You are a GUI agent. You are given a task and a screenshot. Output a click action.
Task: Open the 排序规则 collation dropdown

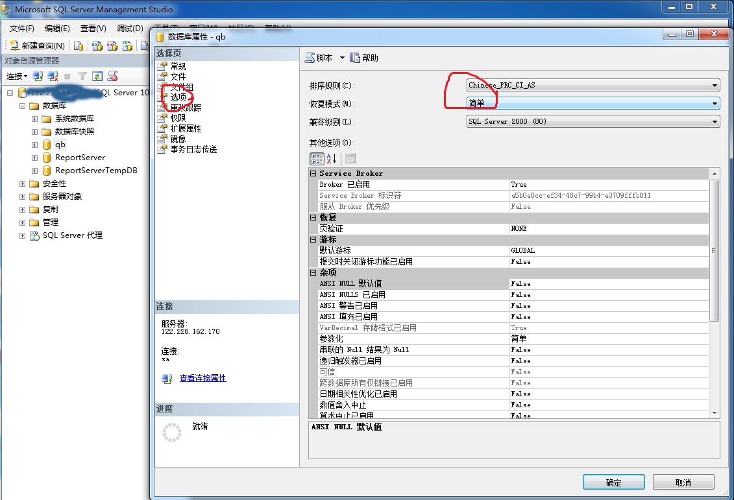click(715, 85)
